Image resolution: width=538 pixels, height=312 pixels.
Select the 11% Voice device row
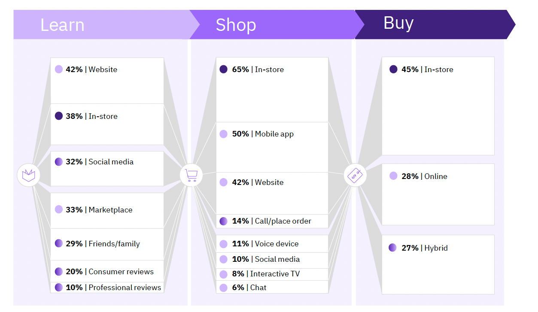[x=272, y=244]
